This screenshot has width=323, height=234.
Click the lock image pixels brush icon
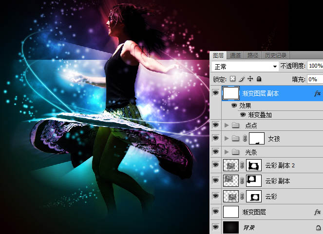pos(242,78)
